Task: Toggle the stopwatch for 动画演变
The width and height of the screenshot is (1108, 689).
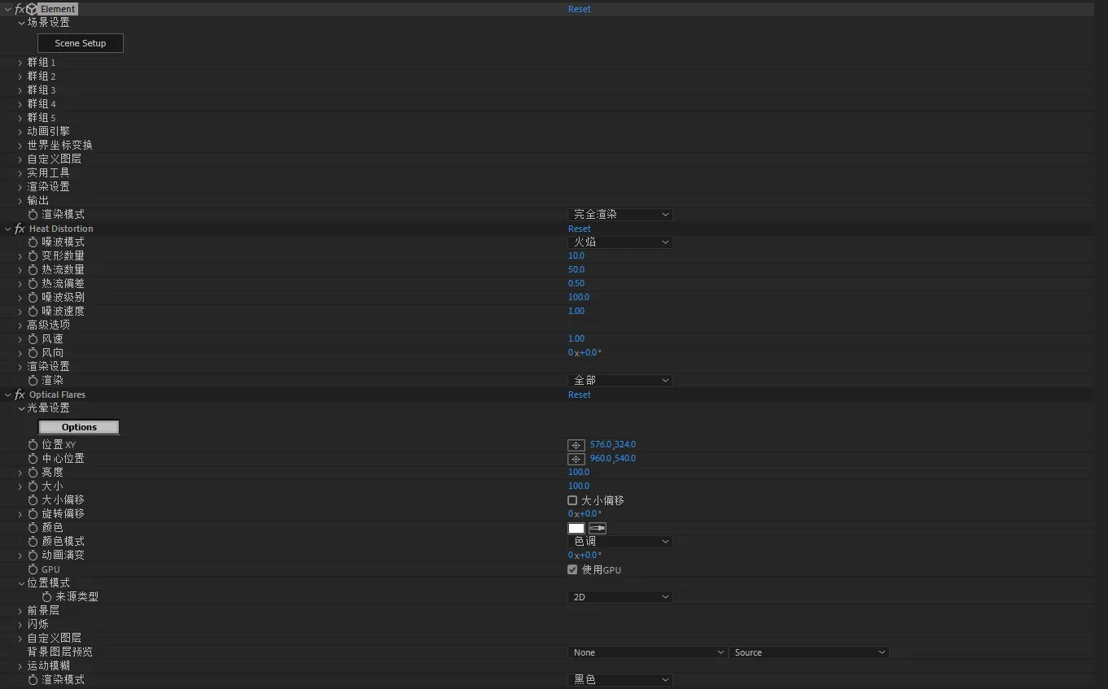Action: click(33, 556)
